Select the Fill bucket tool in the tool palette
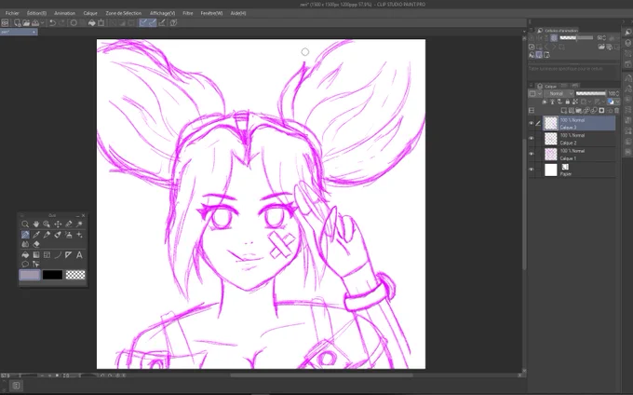 [25, 255]
